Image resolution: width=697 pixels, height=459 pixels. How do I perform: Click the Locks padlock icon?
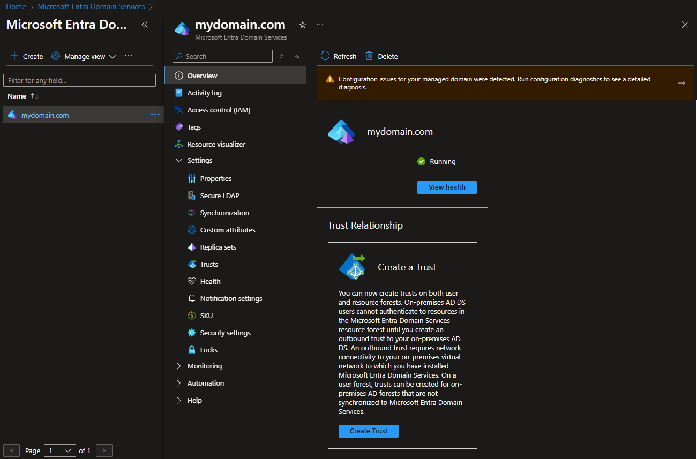click(x=192, y=350)
